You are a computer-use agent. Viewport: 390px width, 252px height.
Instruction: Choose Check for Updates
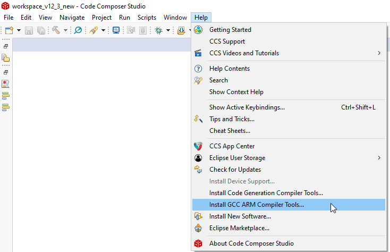click(235, 170)
